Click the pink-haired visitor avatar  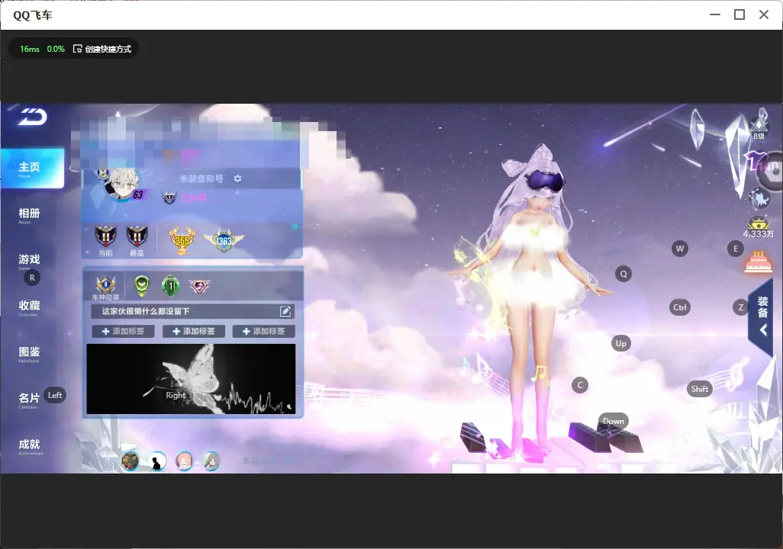(184, 461)
